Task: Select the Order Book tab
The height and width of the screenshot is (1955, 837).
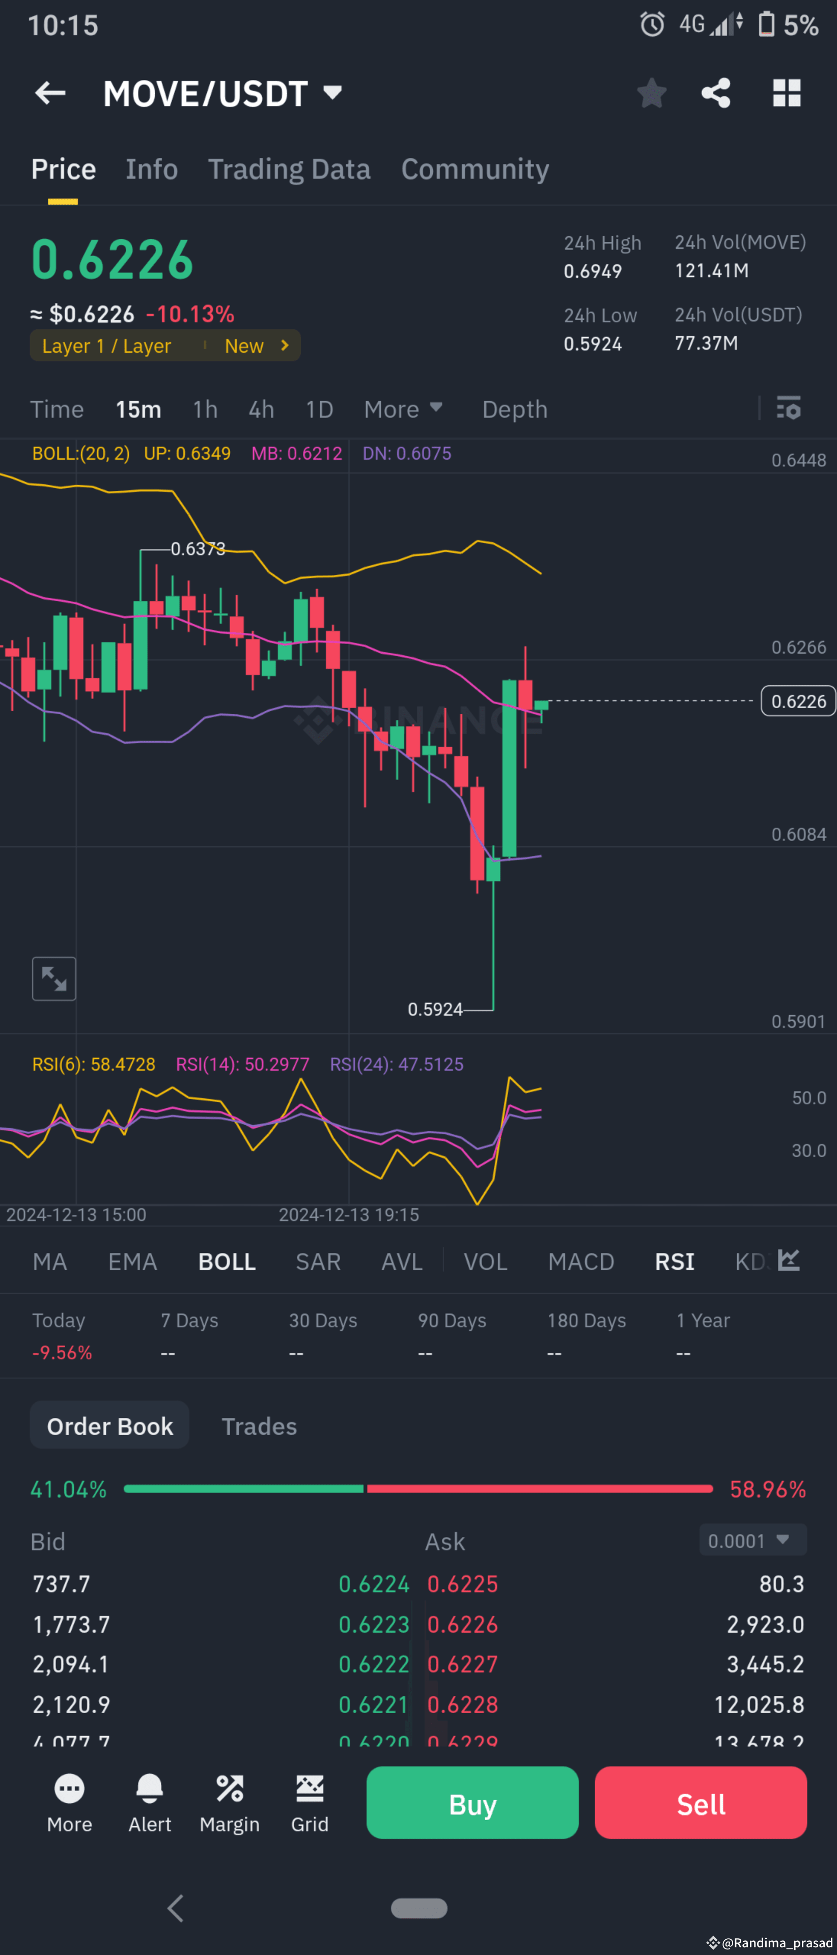Action: (x=109, y=1426)
